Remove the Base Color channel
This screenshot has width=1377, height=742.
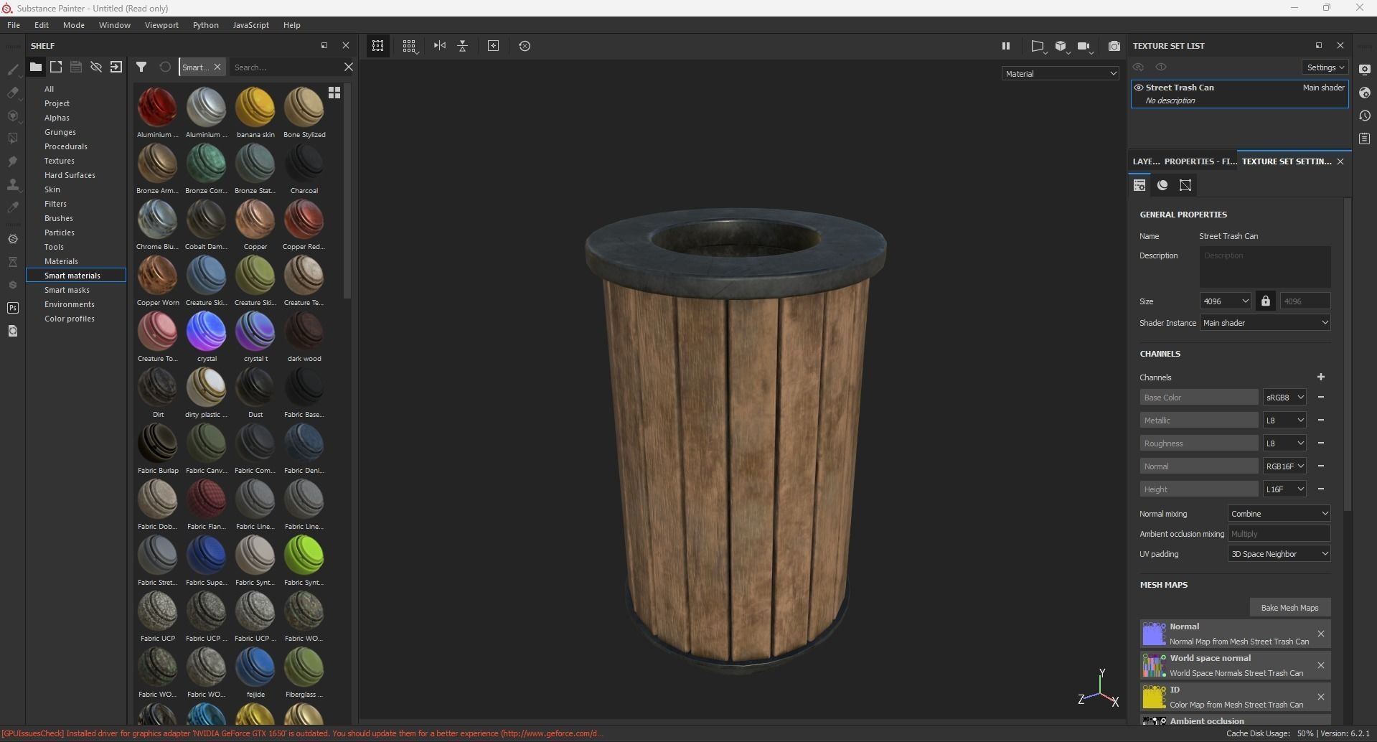pos(1321,398)
